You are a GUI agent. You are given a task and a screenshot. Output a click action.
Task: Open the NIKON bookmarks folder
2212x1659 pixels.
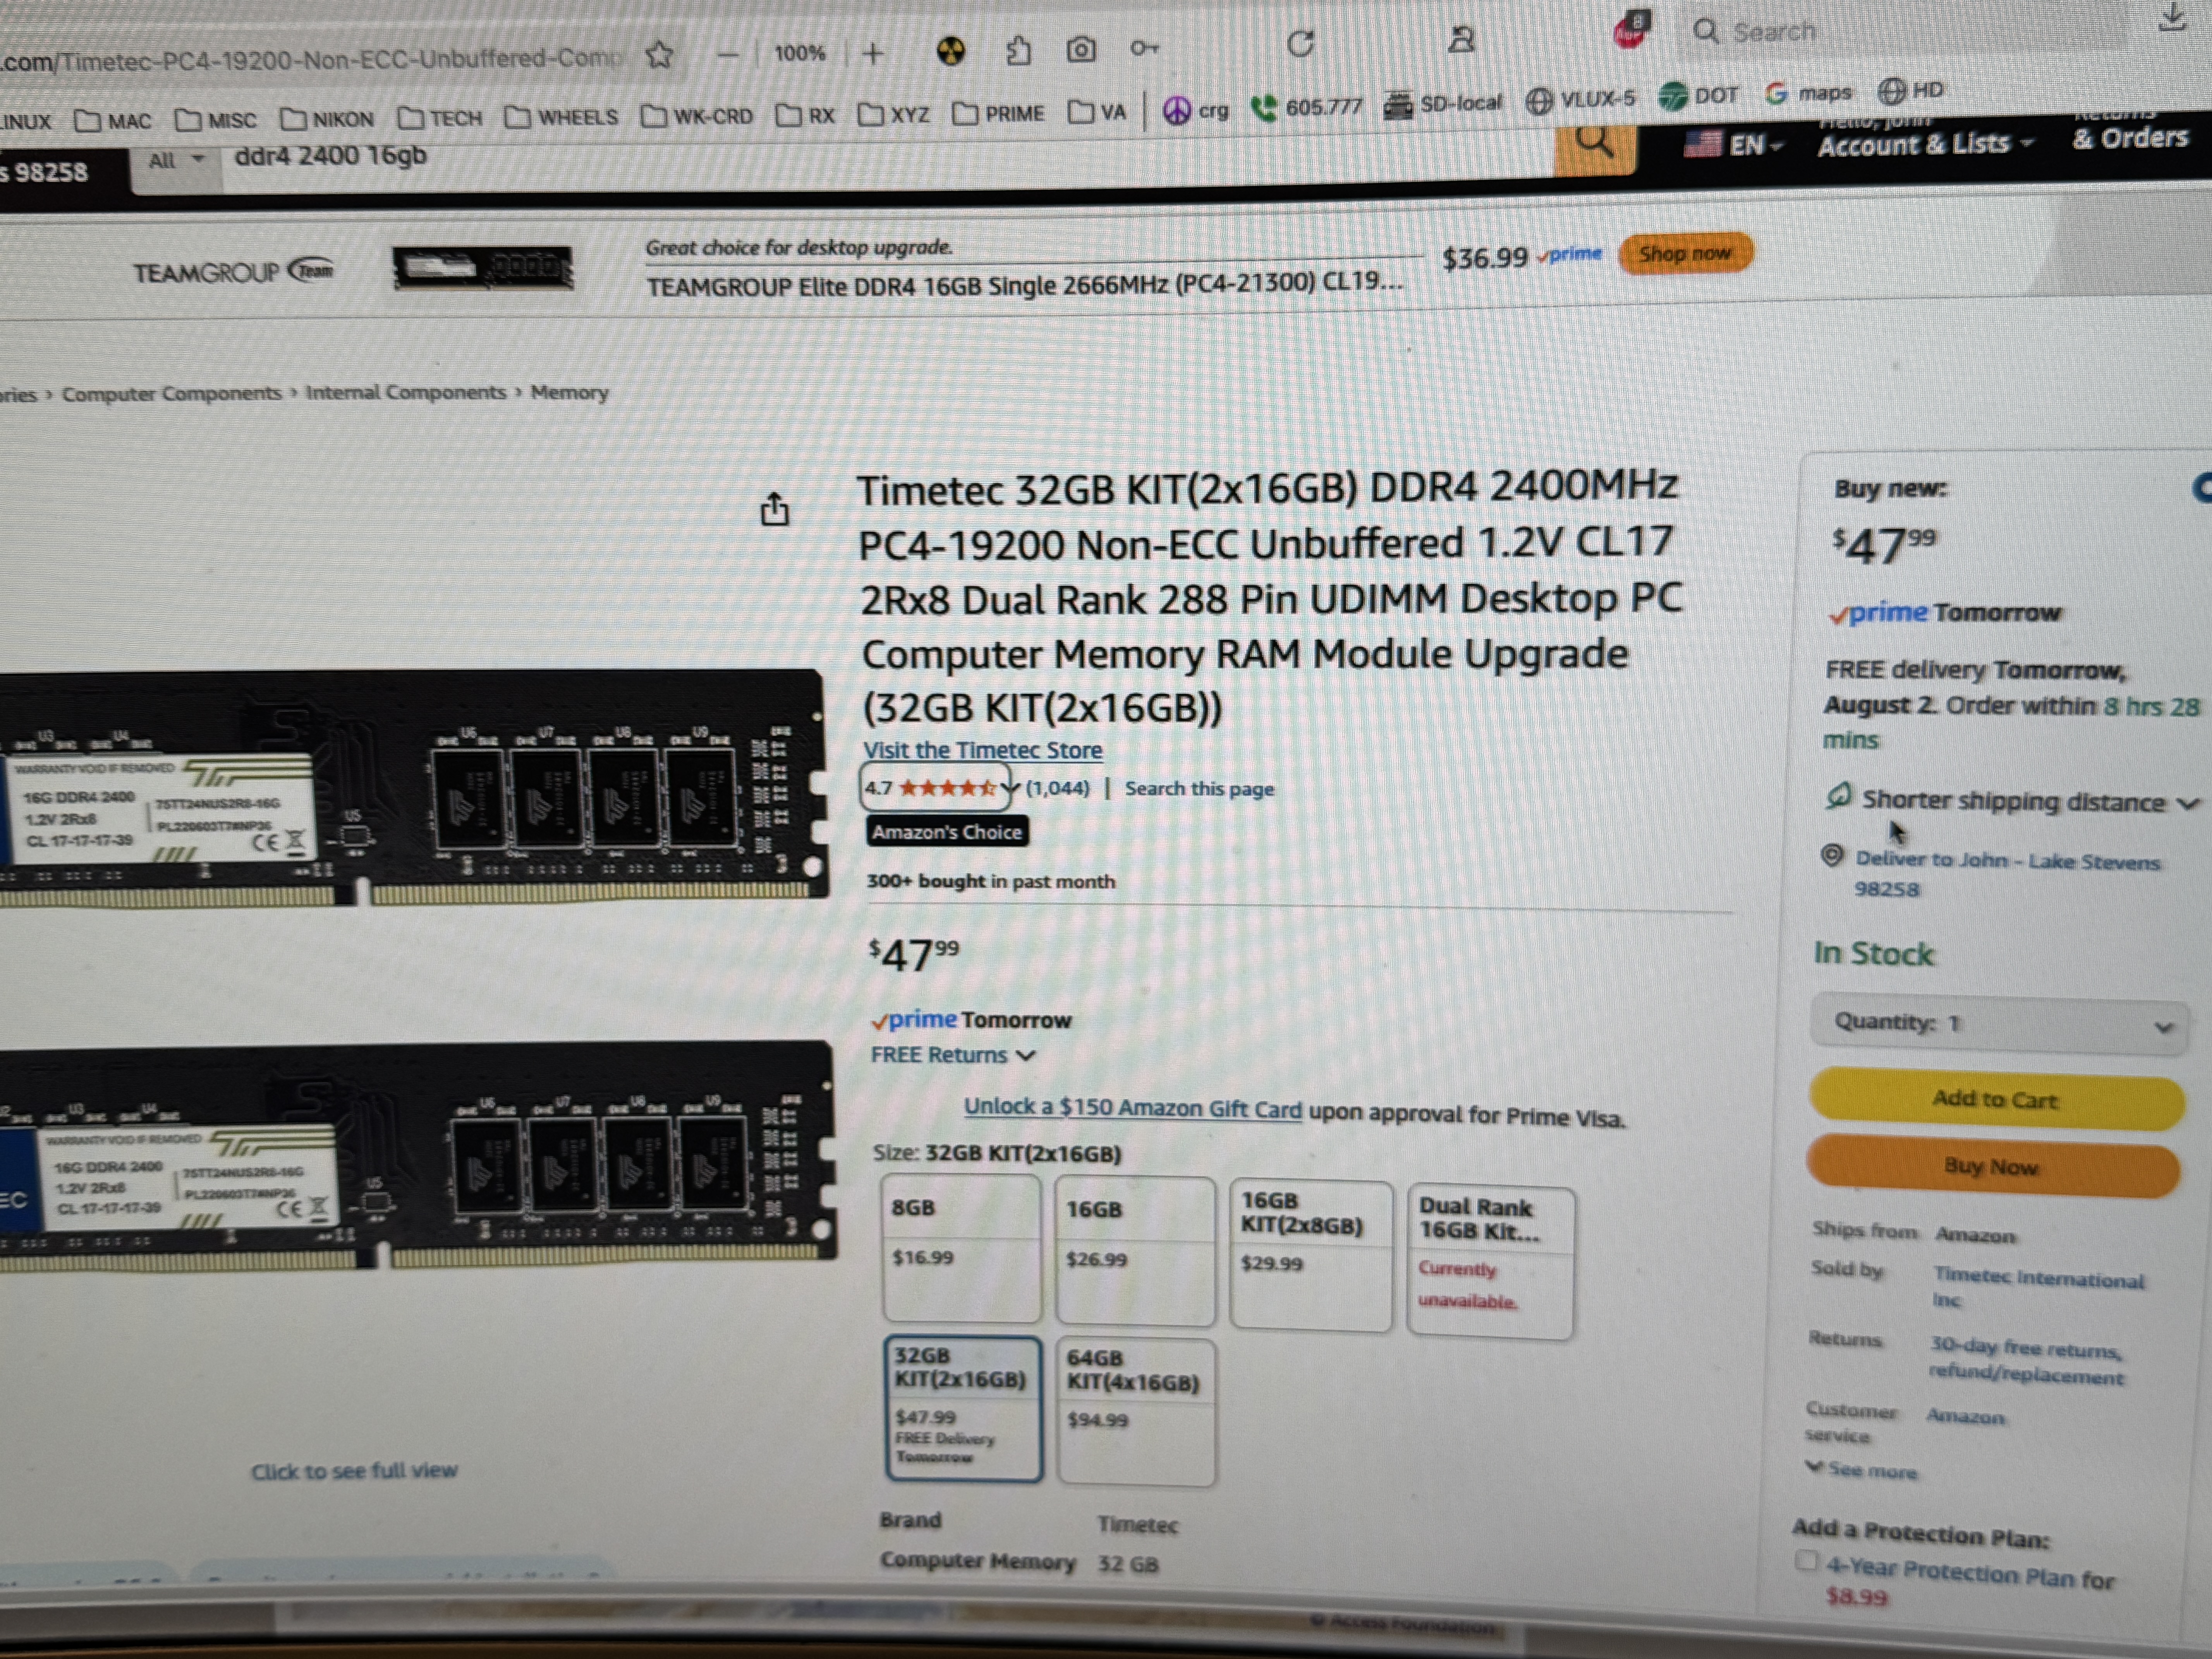tap(328, 119)
